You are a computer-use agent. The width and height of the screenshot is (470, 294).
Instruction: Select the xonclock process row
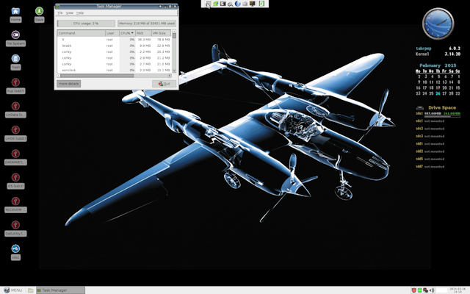pos(115,70)
